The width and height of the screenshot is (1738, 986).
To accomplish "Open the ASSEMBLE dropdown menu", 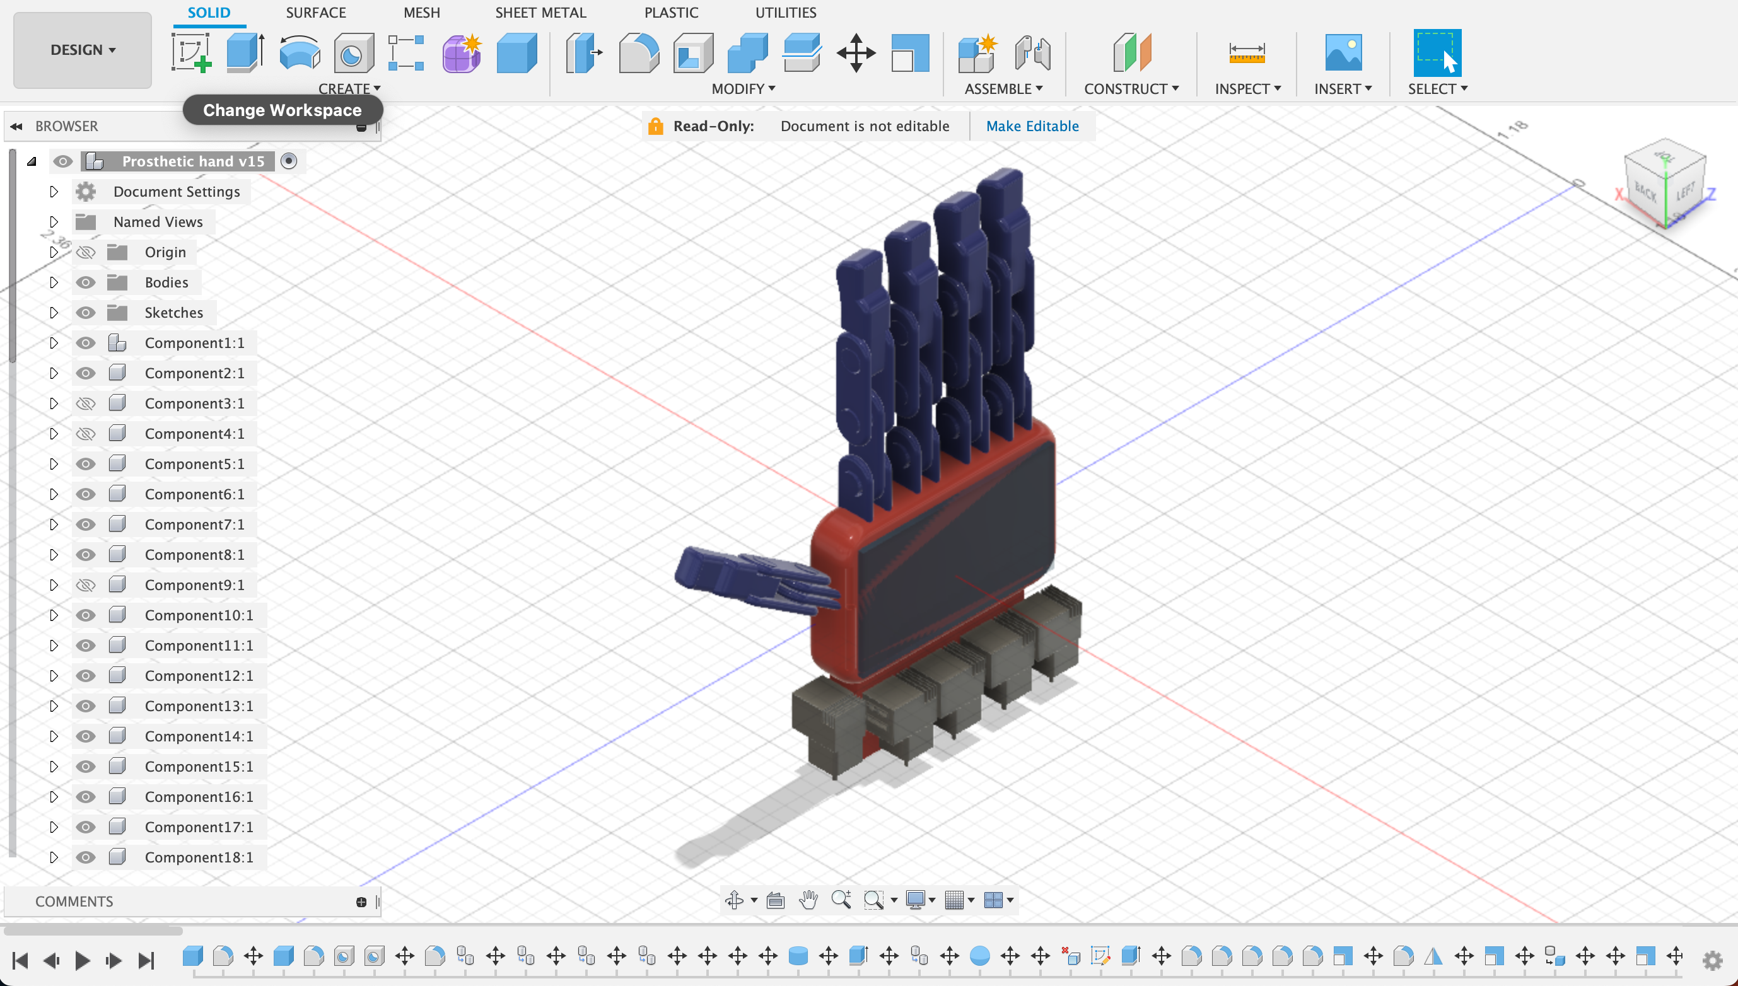I will tap(1004, 89).
